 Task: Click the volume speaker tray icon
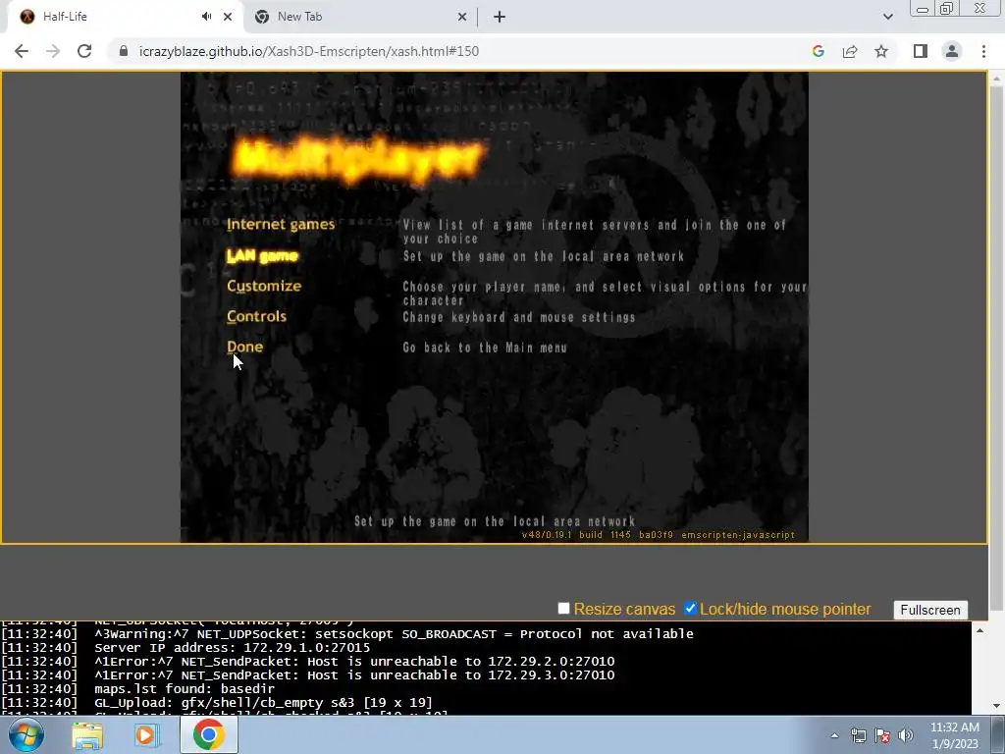tap(905, 735)
